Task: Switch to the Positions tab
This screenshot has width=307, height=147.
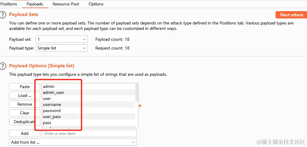Action: tap(9, 4)
